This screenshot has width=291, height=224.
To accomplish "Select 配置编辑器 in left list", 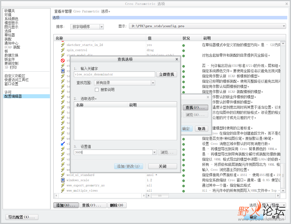I will 27,96.
